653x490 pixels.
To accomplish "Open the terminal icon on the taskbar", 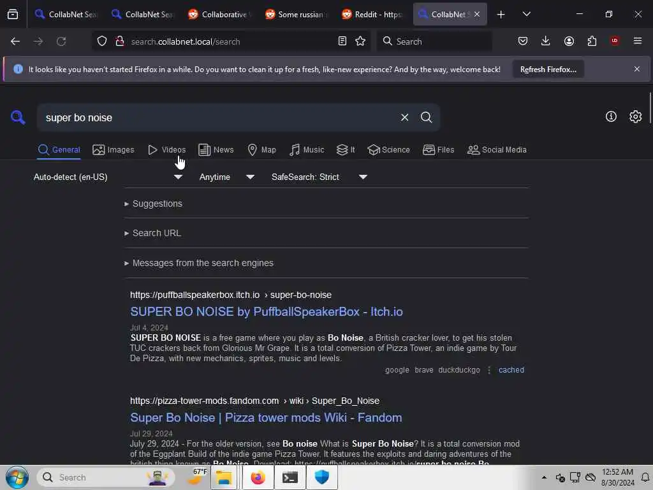I will (x=290, y=477).
